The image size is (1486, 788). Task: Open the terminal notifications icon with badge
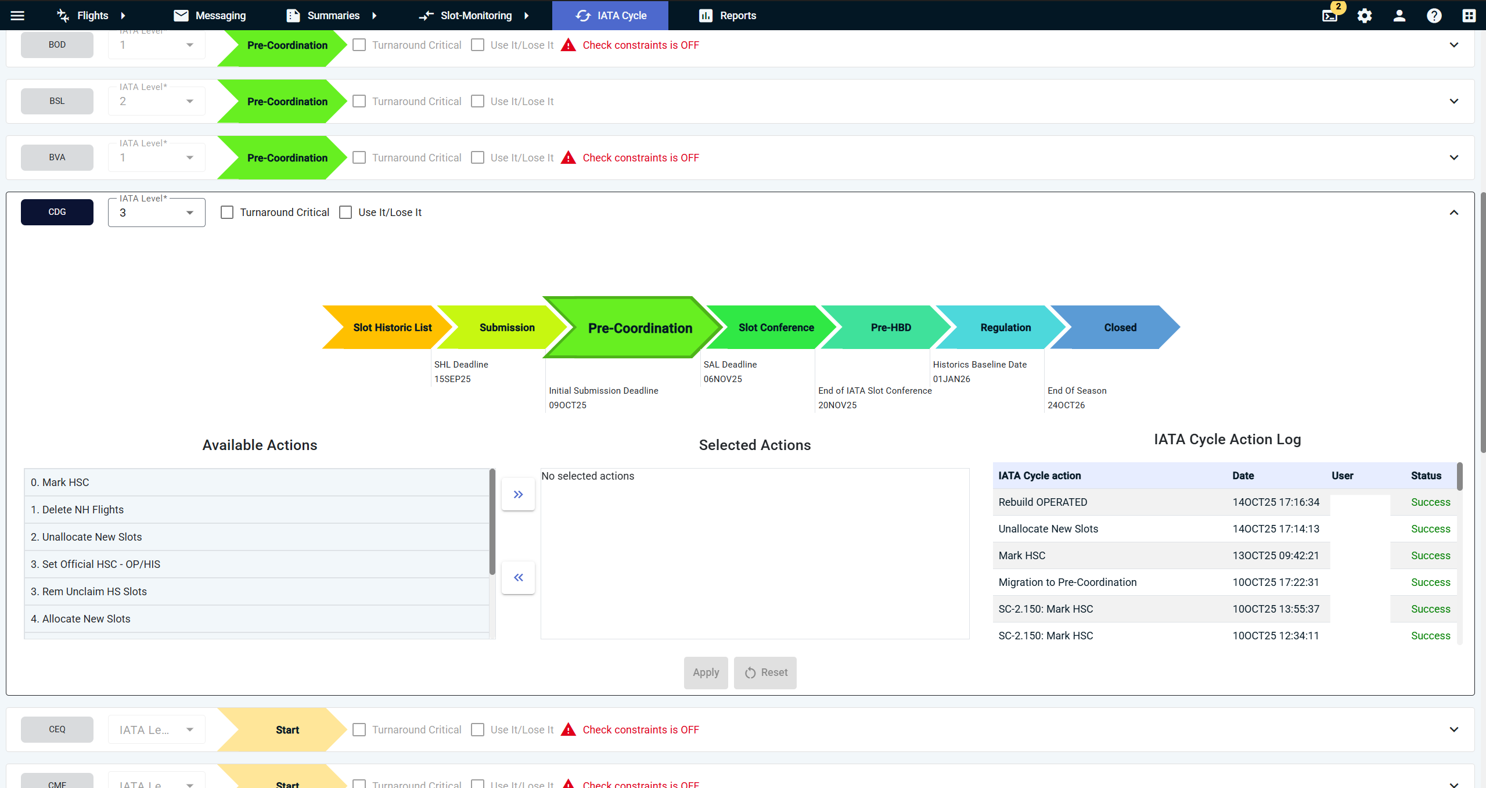tap(1330, 16)
